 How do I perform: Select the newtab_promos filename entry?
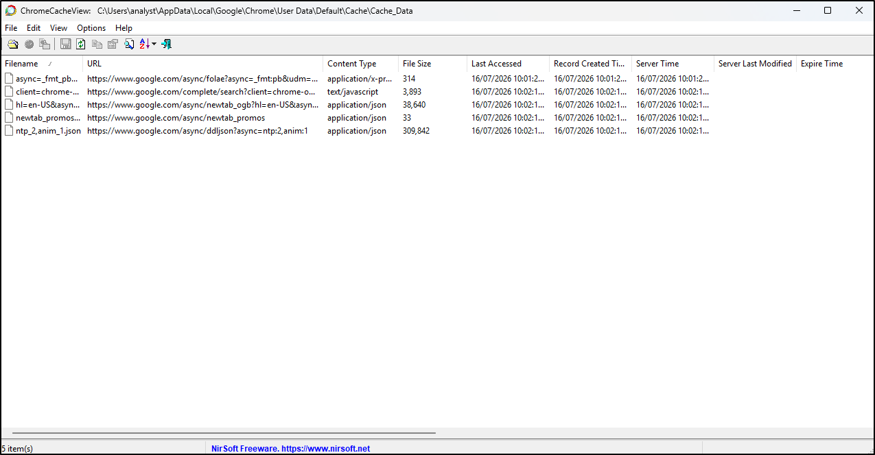(47, 118)
